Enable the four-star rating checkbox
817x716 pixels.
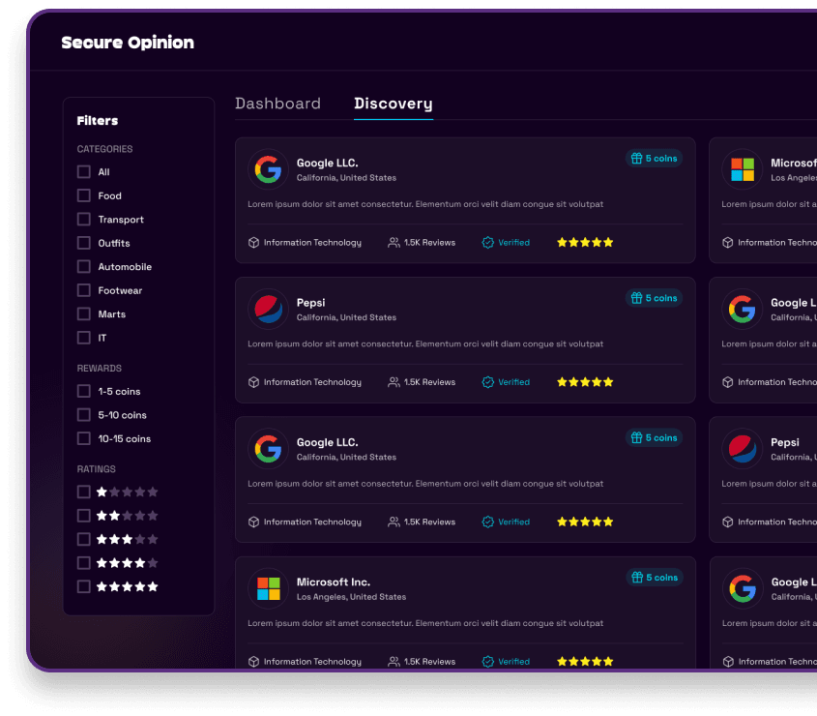pos(84,563)
